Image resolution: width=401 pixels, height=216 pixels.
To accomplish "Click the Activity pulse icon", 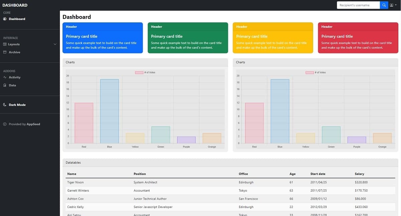I will tap(5, 77).
